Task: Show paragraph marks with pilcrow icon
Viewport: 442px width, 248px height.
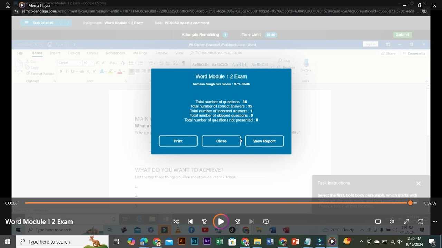Action: point(183,63)
